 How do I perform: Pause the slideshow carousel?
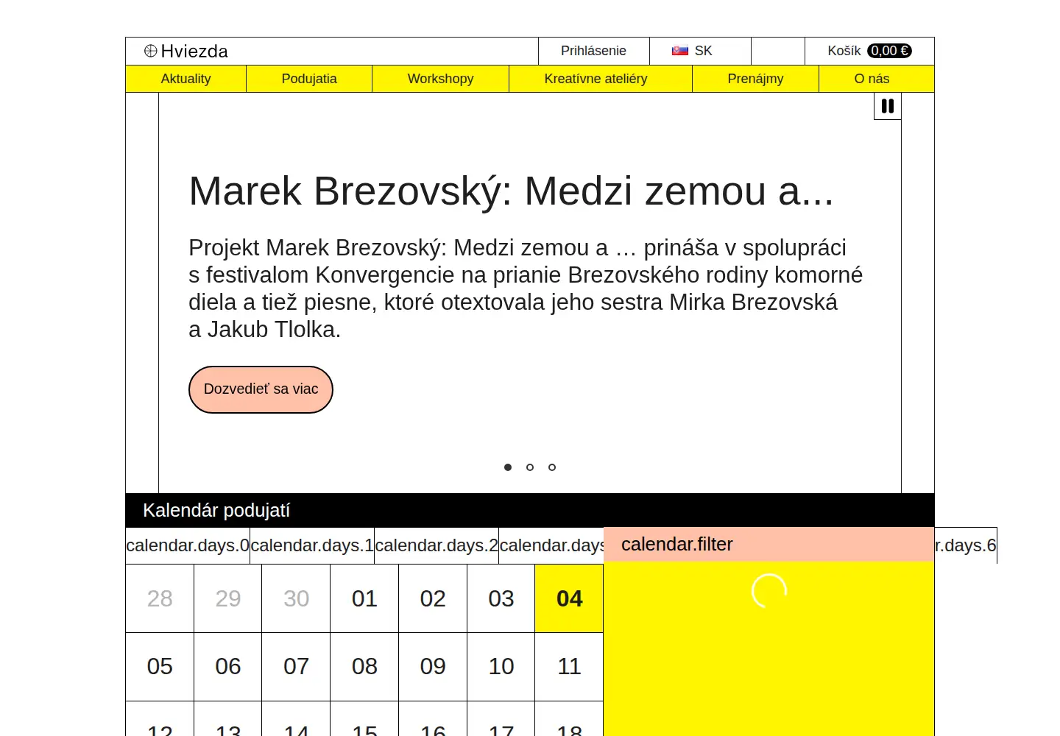tap(888, 106)
